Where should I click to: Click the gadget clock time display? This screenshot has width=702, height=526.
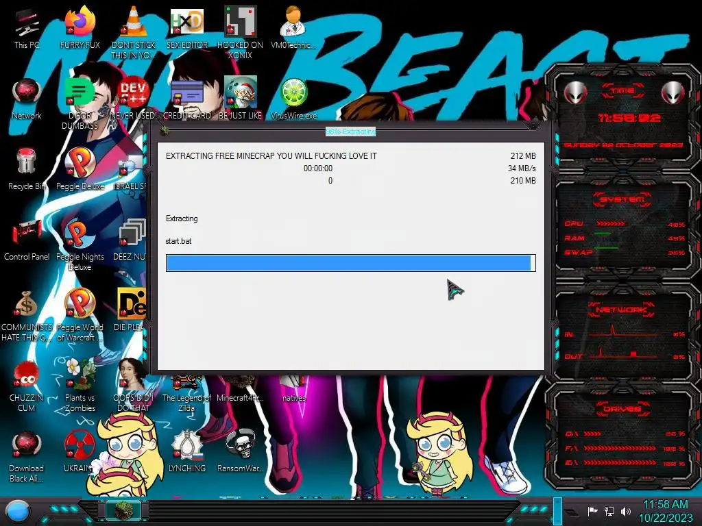[629, 118]
